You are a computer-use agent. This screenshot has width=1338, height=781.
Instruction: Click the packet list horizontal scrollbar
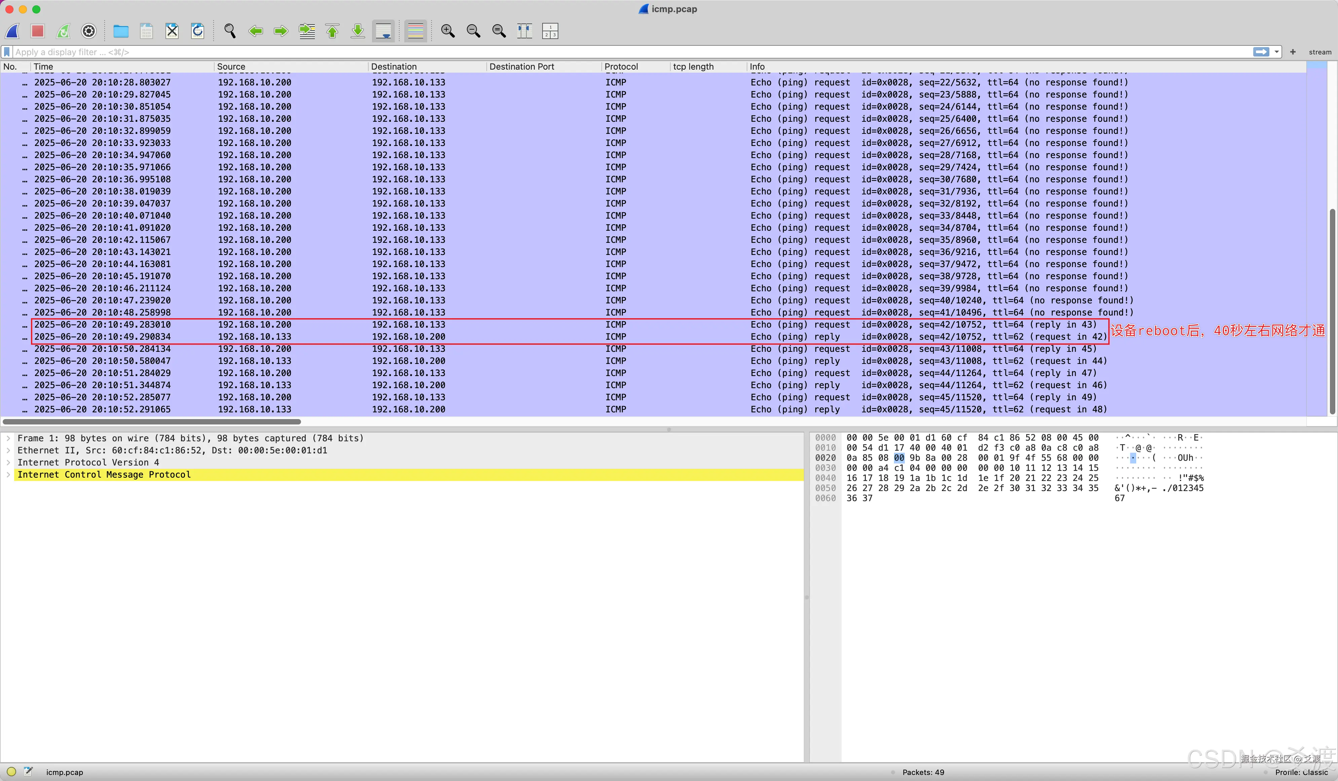point(152,421)
